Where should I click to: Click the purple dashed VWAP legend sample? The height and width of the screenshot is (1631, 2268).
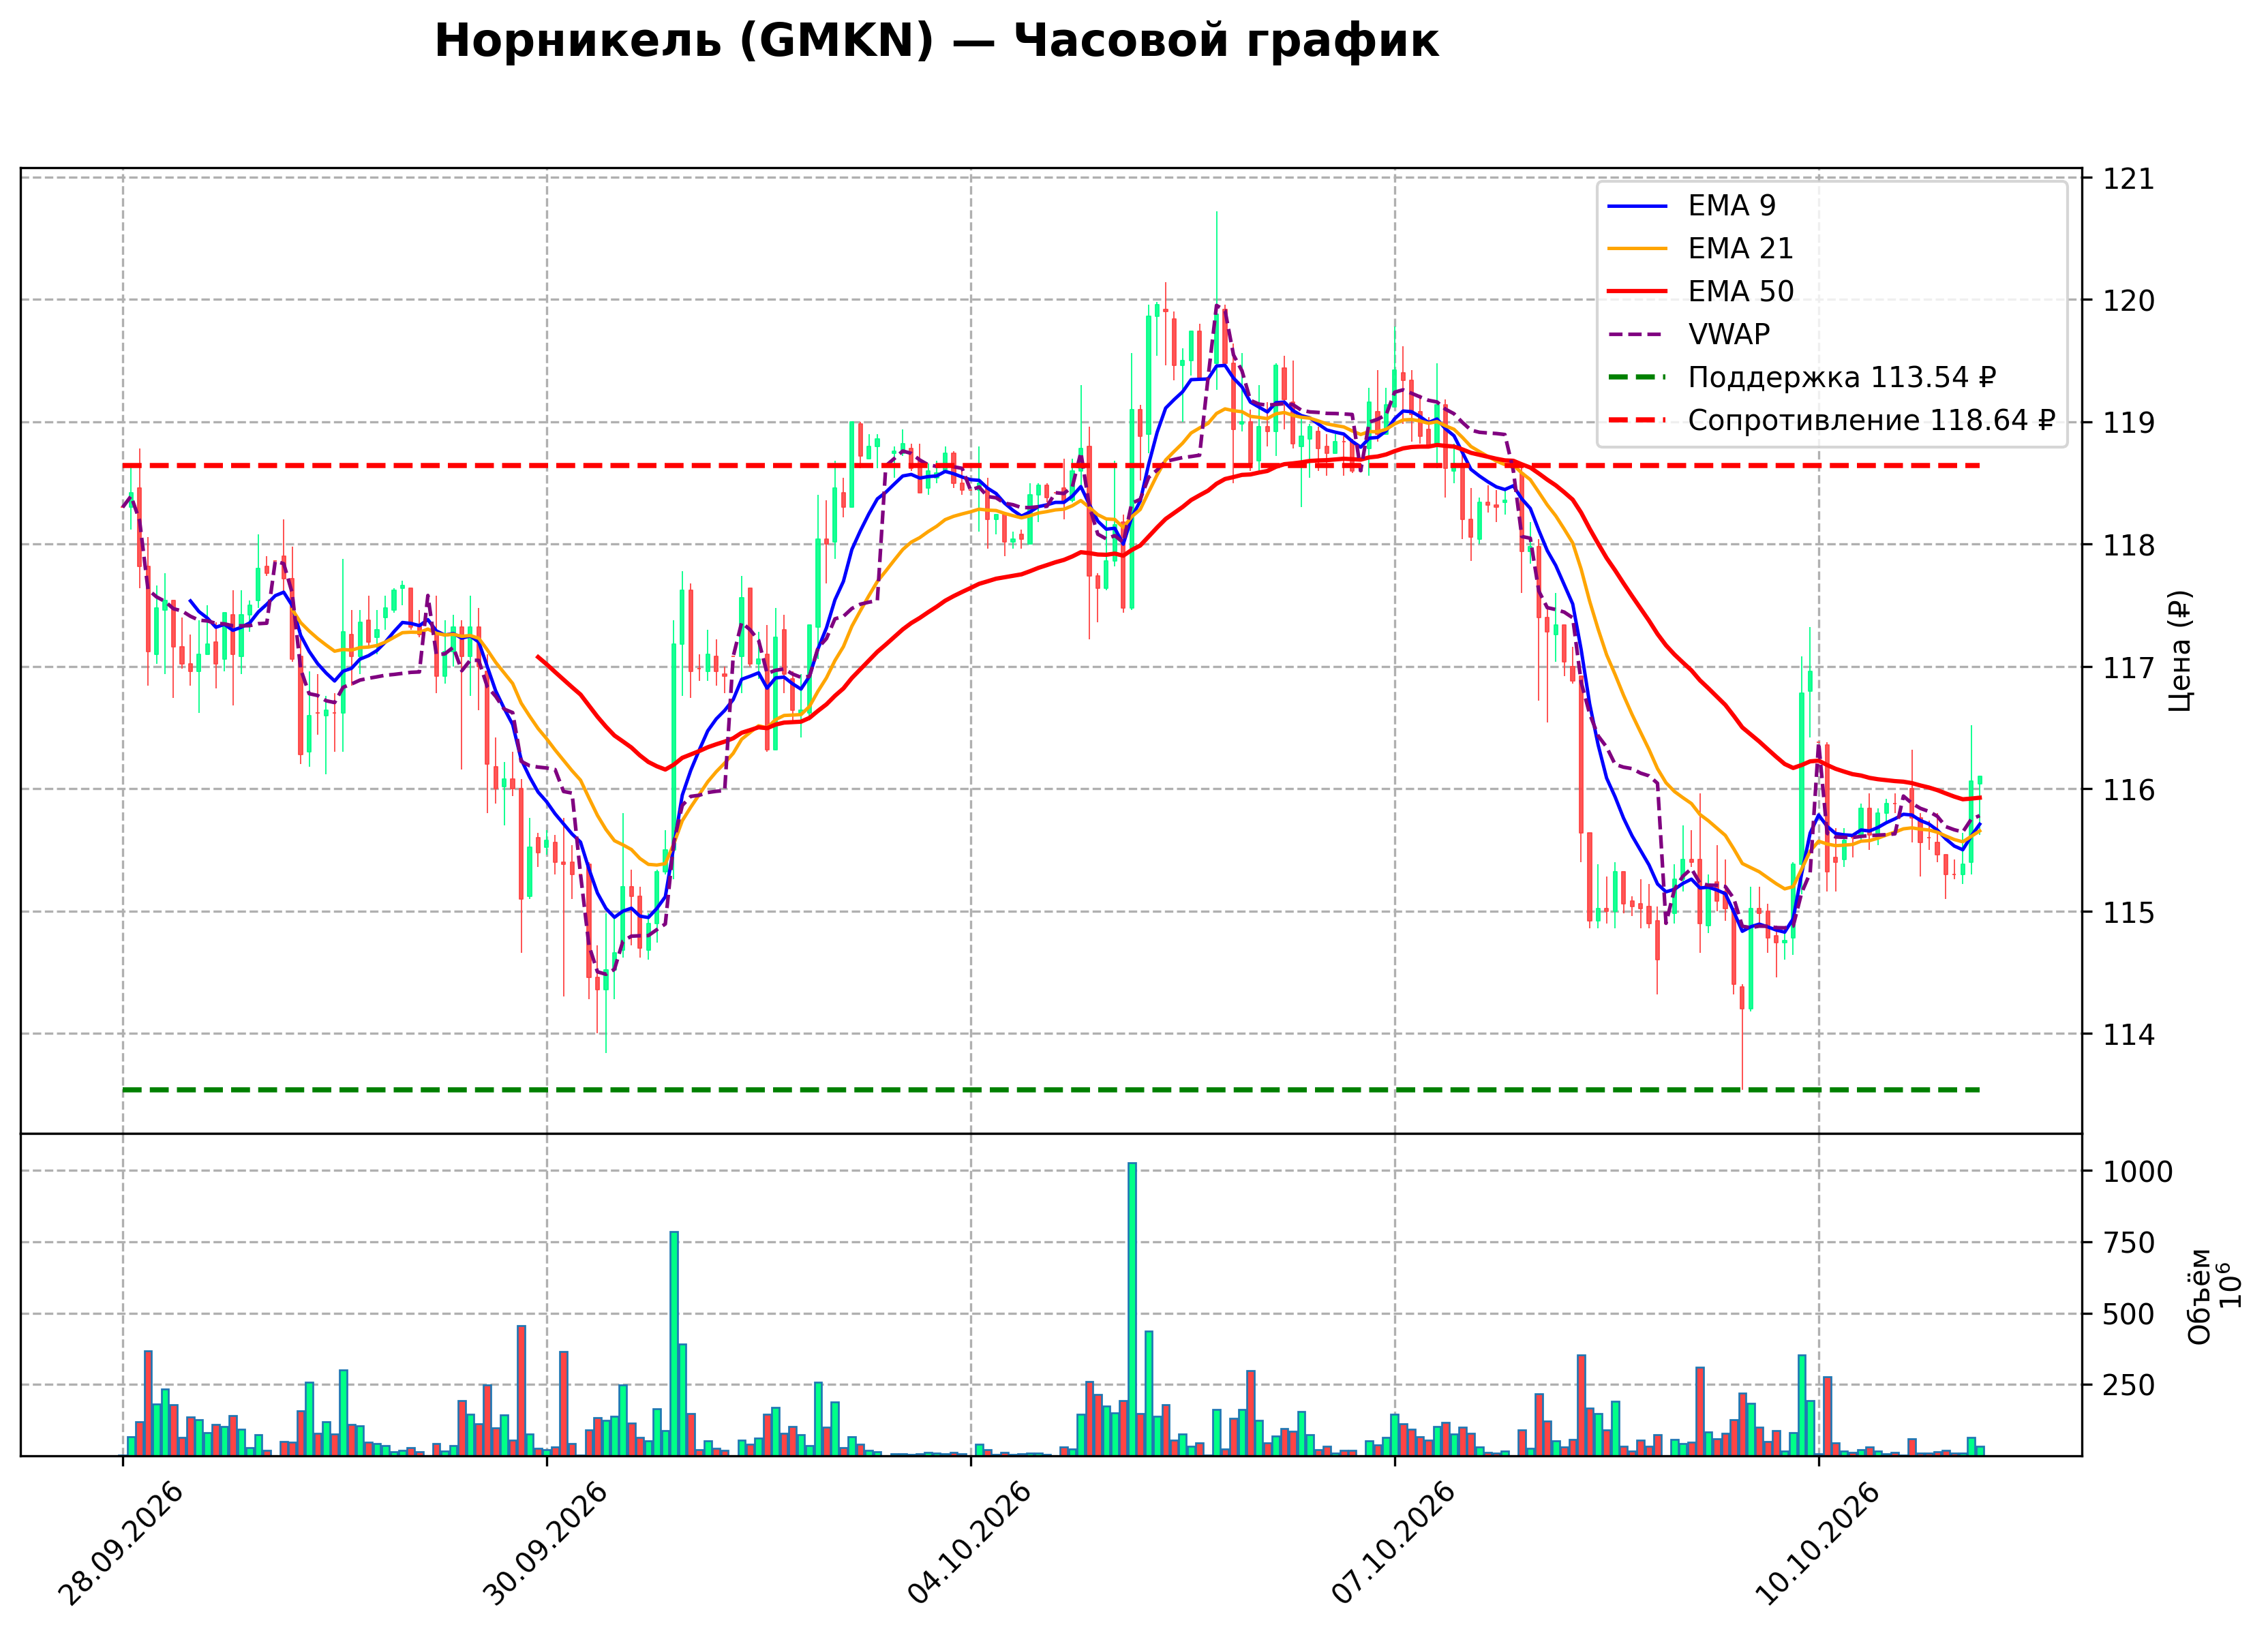coord(1637,335)
